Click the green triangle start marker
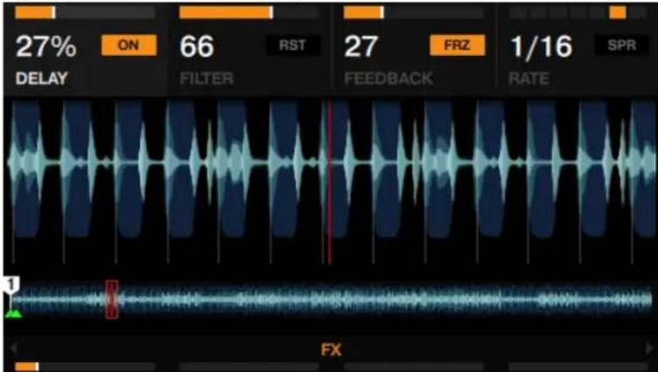 (13, 313)
